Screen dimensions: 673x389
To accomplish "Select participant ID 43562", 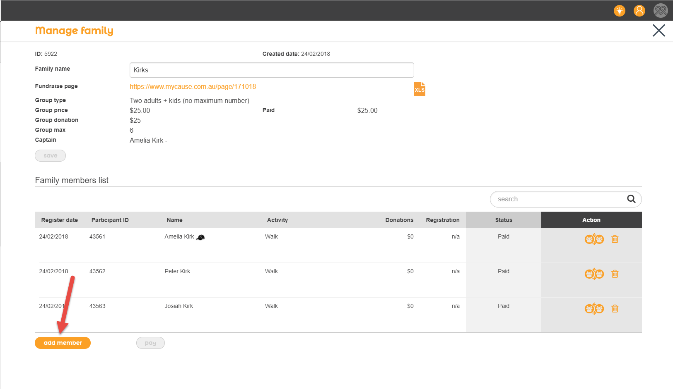I will pyautogui.click(x=97, y=271).
